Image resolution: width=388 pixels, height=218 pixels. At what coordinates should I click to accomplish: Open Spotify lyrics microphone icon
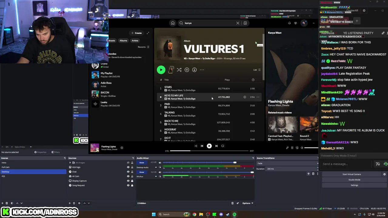point(287,148)
